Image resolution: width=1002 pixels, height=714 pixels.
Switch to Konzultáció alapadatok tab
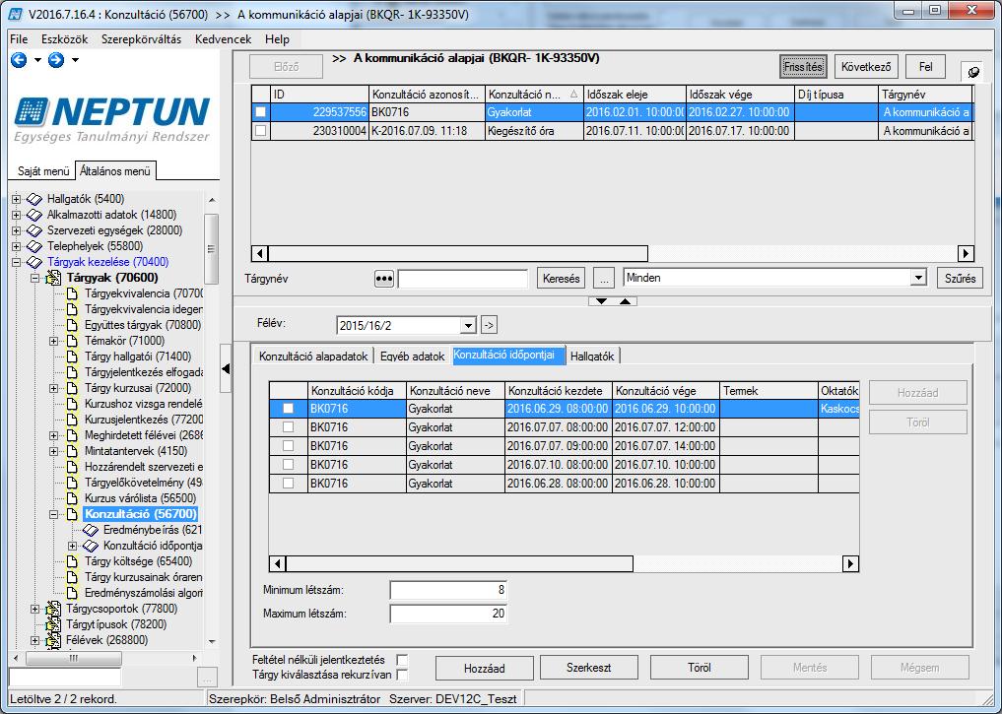tap(313, 357)
